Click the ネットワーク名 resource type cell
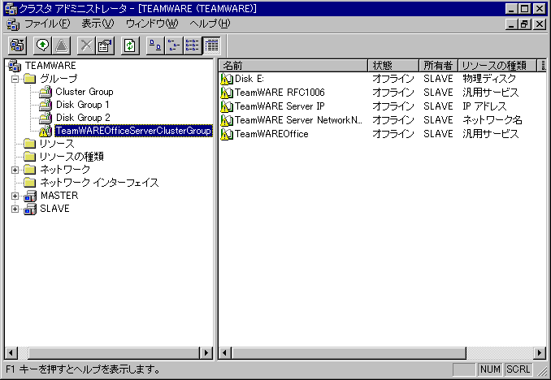The width and height of the screenshot is (551, 380). point(492,120)
